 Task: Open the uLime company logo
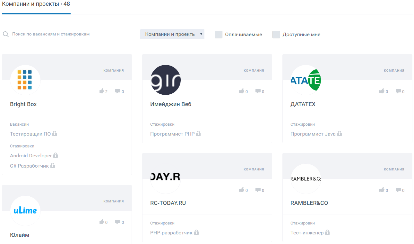(x=25, y=211)
